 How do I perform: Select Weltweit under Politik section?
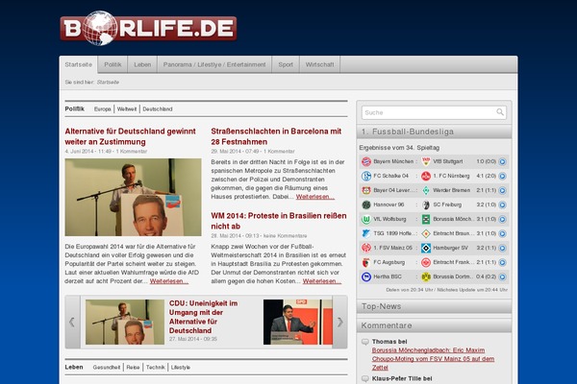[127, 109]
